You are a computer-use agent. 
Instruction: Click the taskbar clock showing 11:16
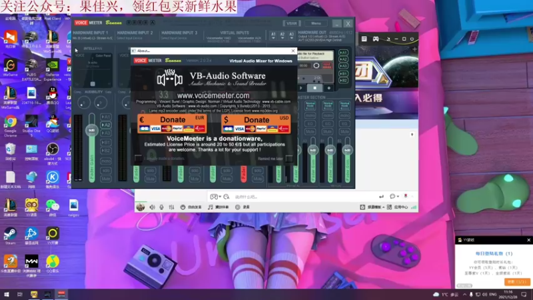pos(508,294)
